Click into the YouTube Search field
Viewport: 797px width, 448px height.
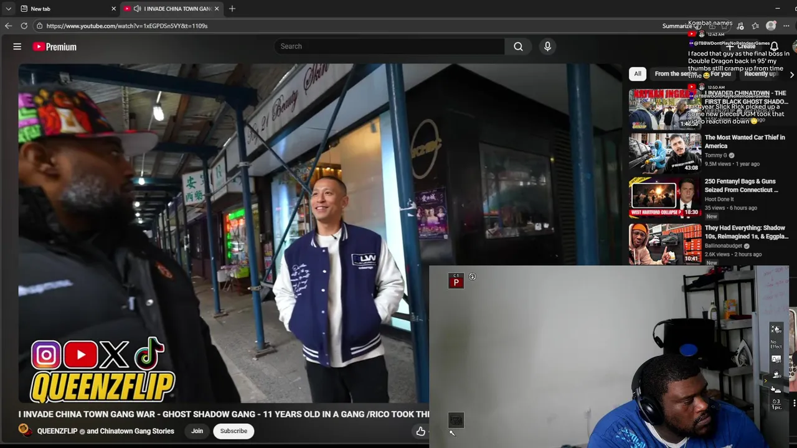pyautogui.click(x=389, y=46)
